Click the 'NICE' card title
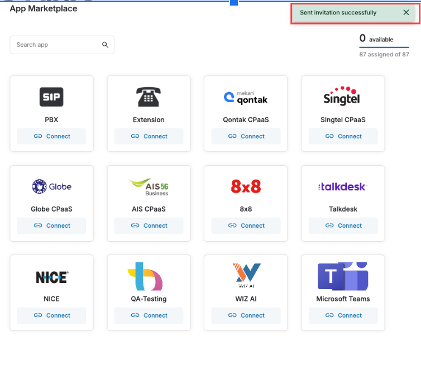The image size is (421, 384). point(51,299)
